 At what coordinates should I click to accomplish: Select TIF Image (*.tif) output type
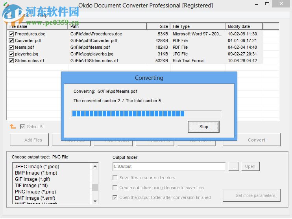coord(31,186)
